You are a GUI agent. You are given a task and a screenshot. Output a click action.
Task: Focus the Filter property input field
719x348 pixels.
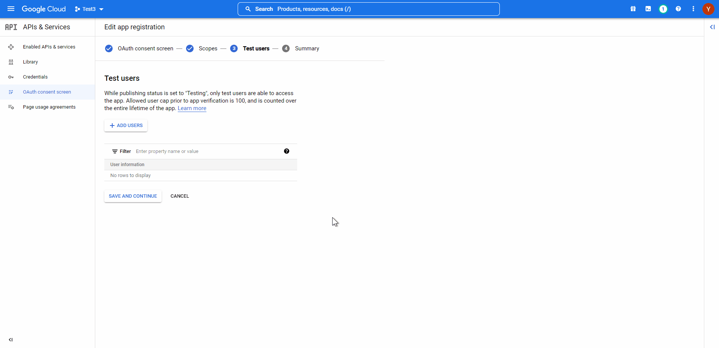pos(207,151)
